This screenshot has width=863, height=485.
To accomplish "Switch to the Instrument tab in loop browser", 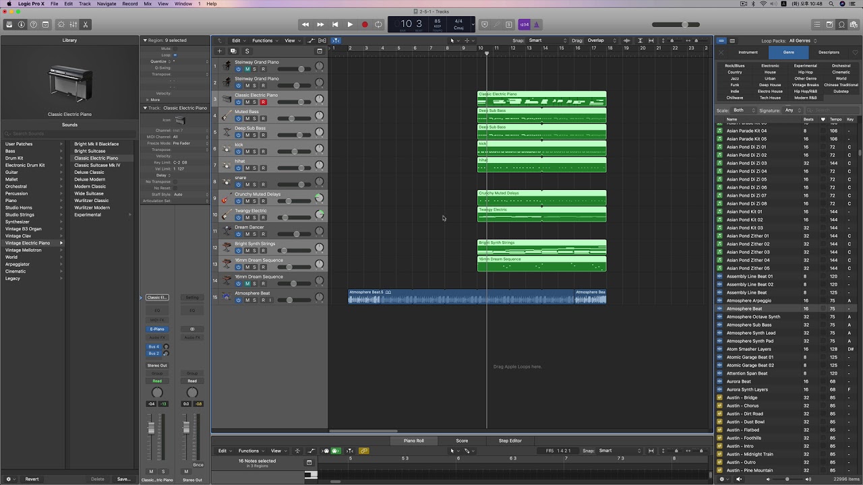I will click(x=748, y=53).
